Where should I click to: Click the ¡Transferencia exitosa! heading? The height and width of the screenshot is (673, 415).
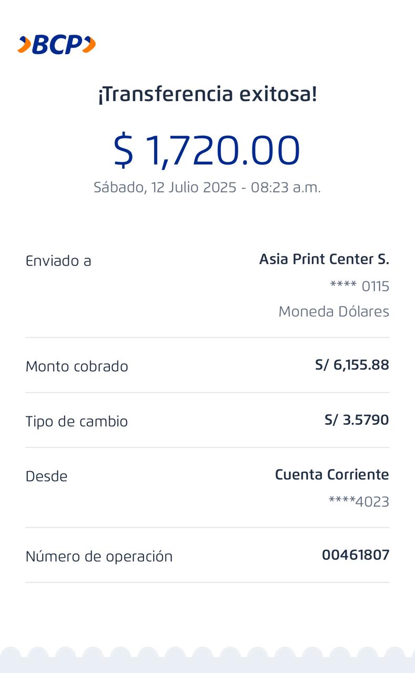pyautogui.click(x=207, y=95)
